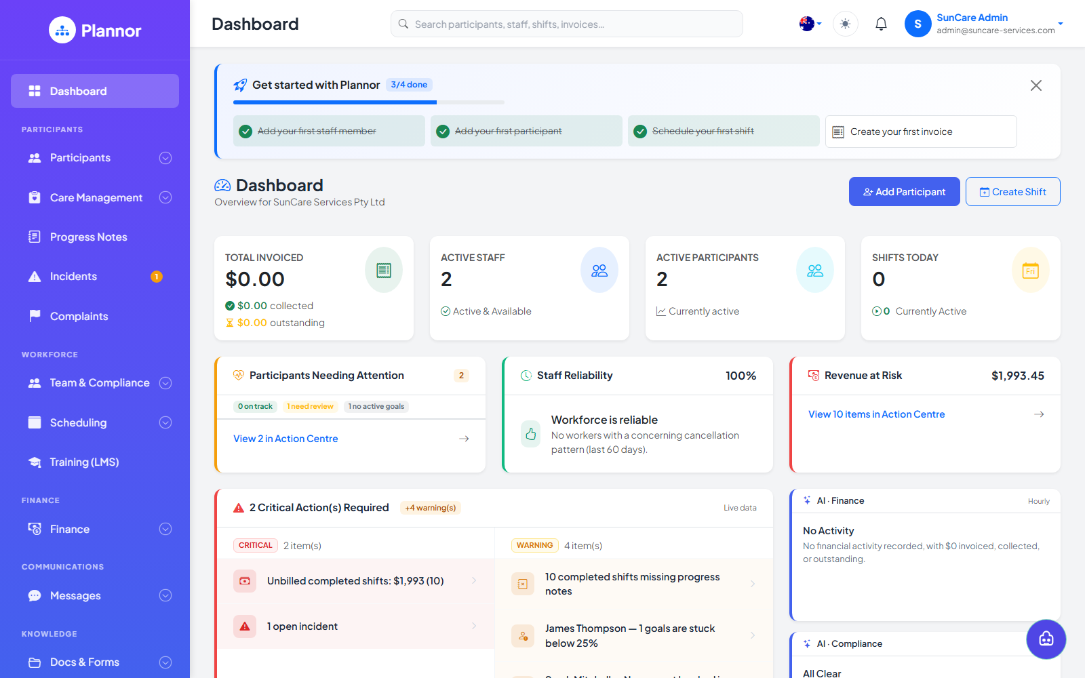
Task: Open the Australia flag region selector
Action: pos(810,24)
